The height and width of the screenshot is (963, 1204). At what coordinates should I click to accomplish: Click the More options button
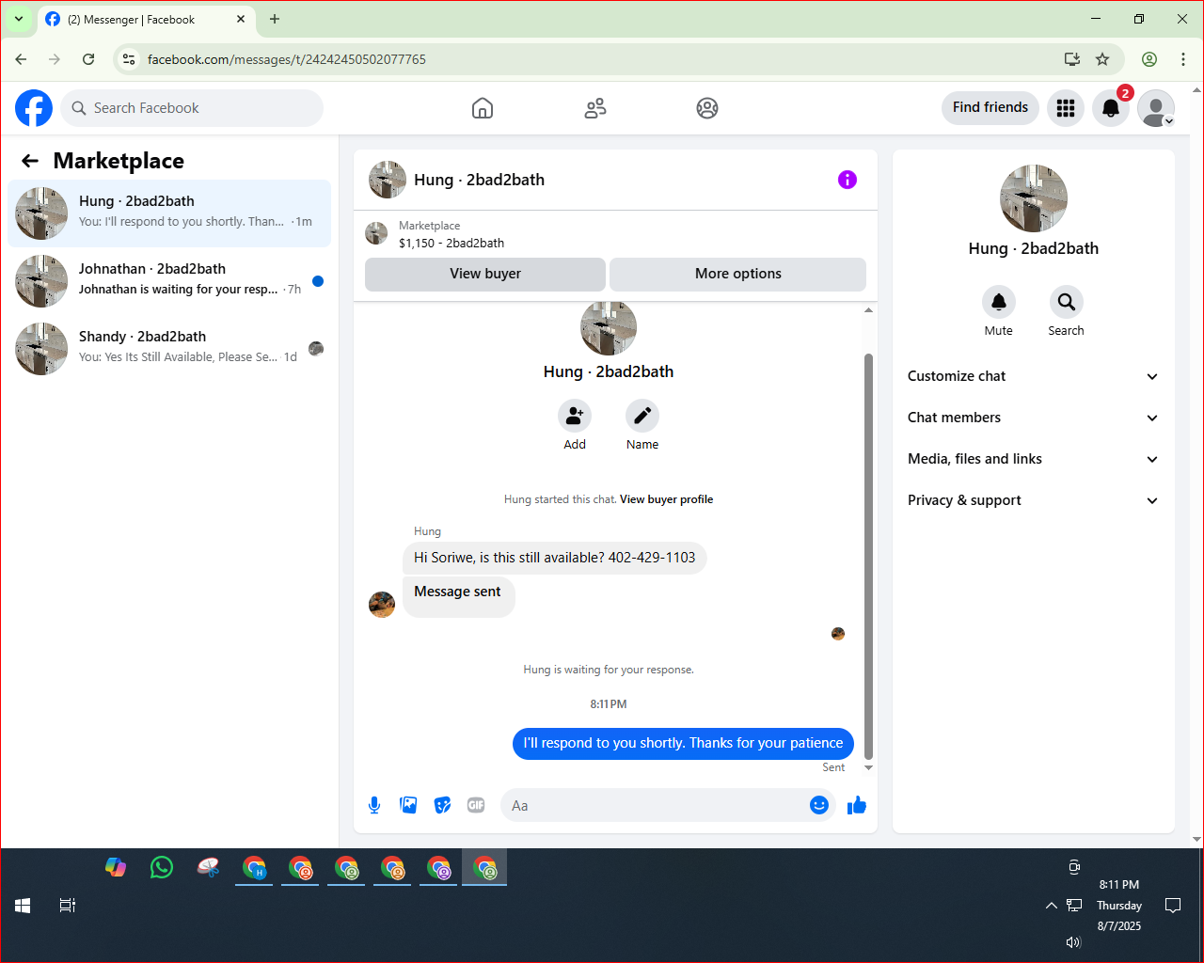click(738, 274)
